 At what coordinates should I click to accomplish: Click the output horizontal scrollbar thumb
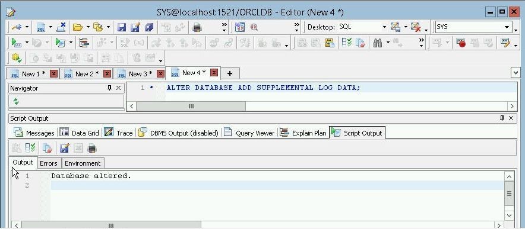tap(111, 225)
